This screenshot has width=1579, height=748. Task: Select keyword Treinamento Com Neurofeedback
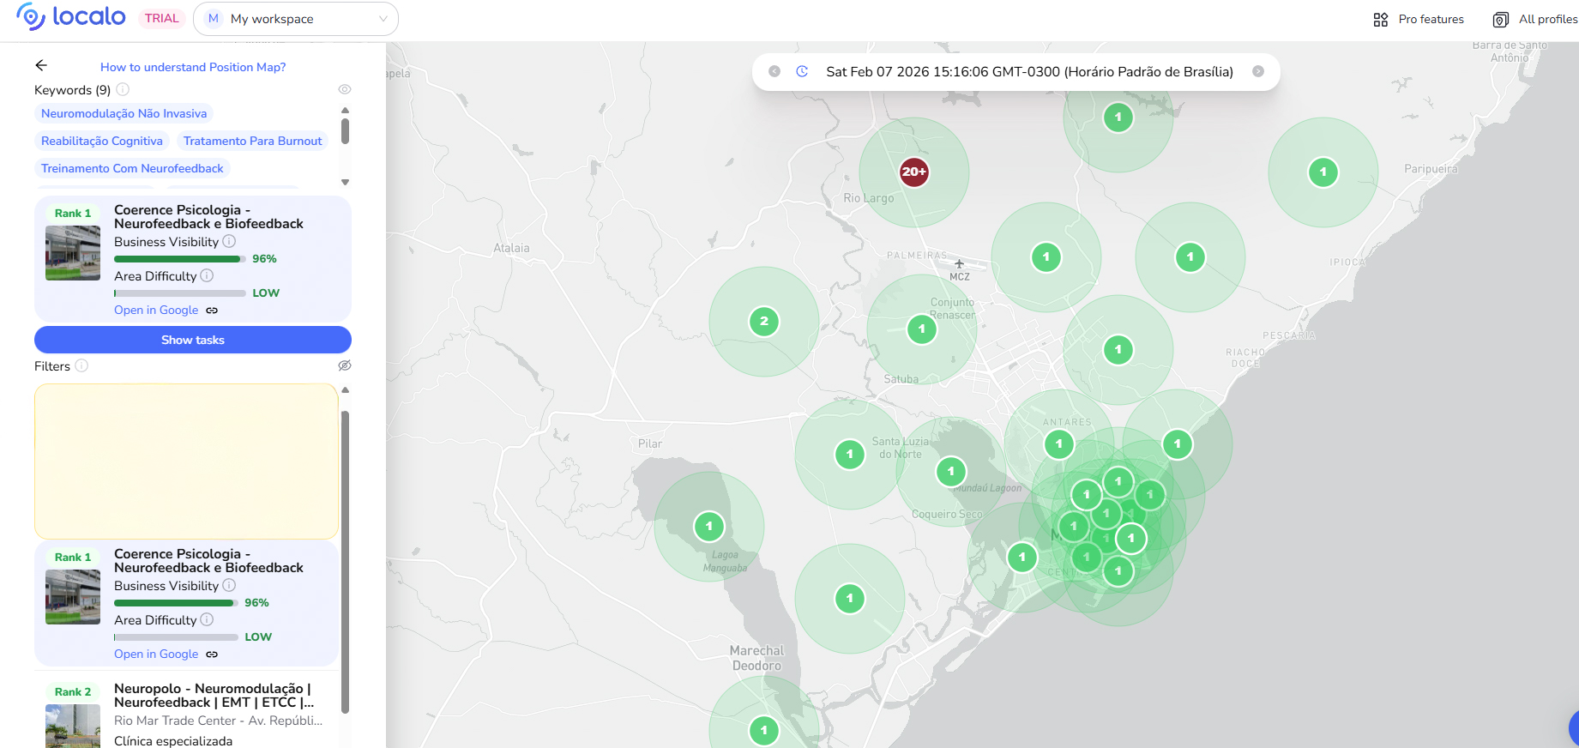coord(132,168)
